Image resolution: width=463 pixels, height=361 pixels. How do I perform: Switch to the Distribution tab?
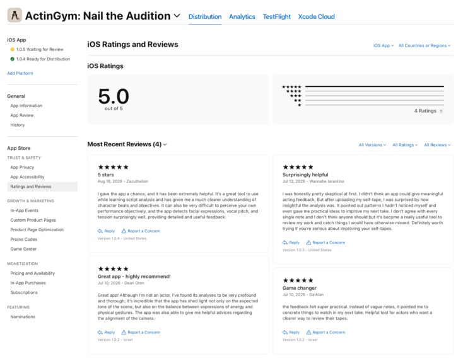click(205, 17)
